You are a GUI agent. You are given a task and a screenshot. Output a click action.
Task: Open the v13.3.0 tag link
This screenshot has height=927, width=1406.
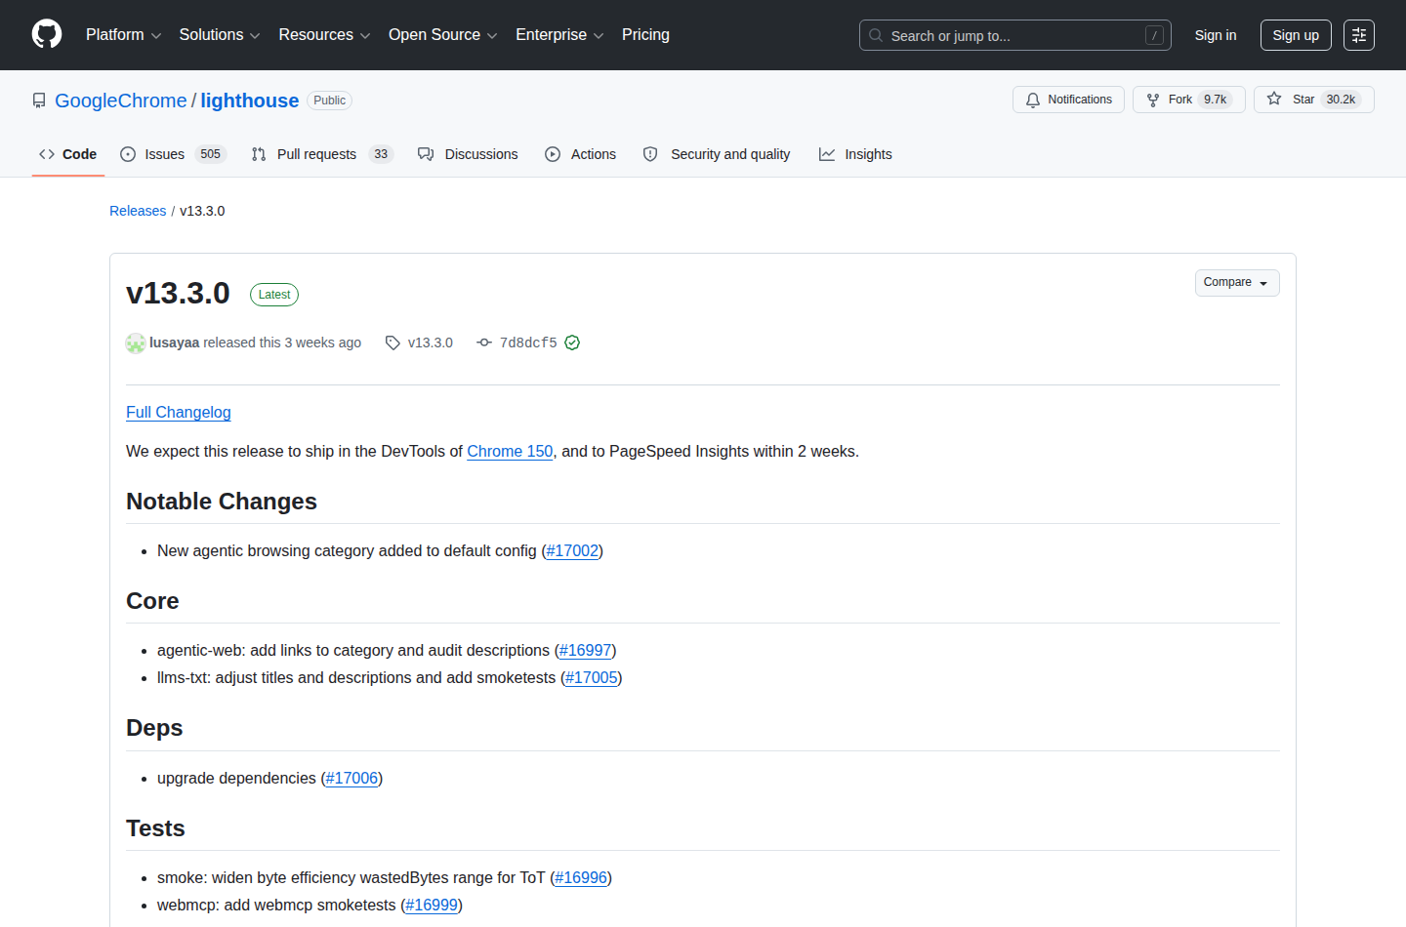tap(431, 343)
